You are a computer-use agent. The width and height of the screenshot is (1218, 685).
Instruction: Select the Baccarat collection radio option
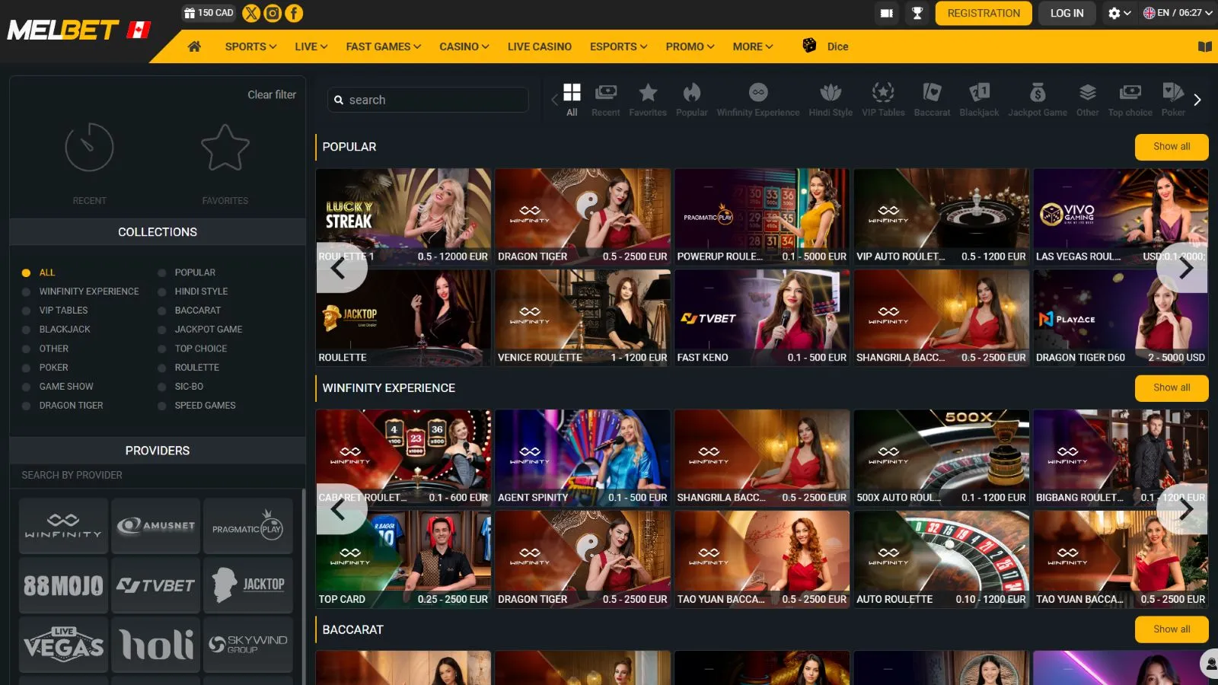pyautogui.click(x=162, y=311)
